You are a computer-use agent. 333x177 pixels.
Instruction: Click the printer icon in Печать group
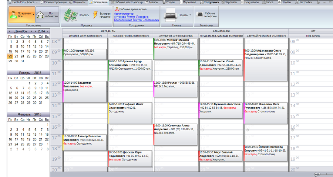pos(170,15)
